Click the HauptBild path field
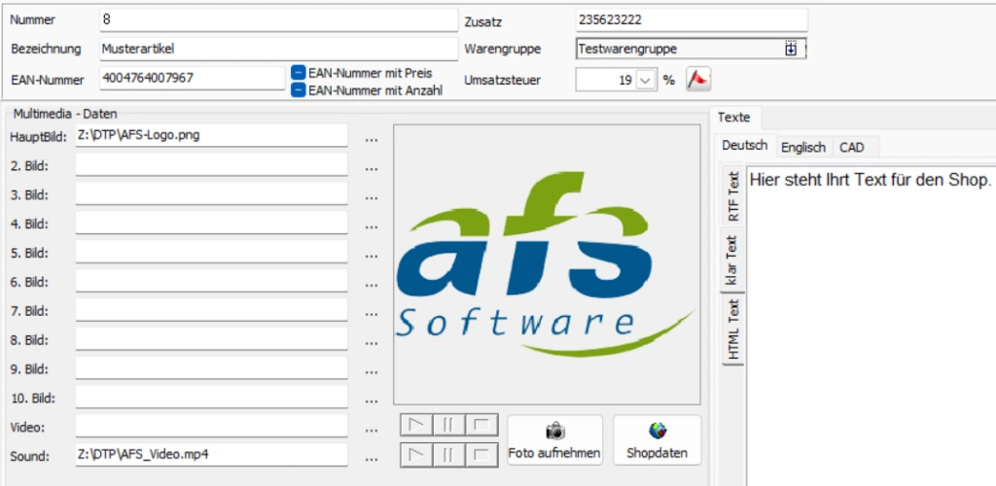 point(211,135)
